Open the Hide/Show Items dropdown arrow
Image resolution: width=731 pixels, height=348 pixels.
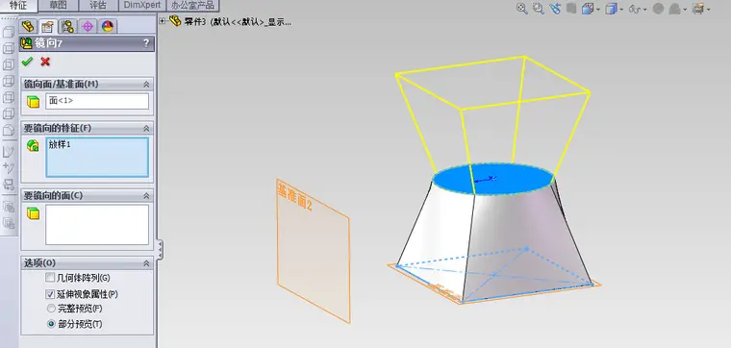pyautogui.click(x=645, y=9)
